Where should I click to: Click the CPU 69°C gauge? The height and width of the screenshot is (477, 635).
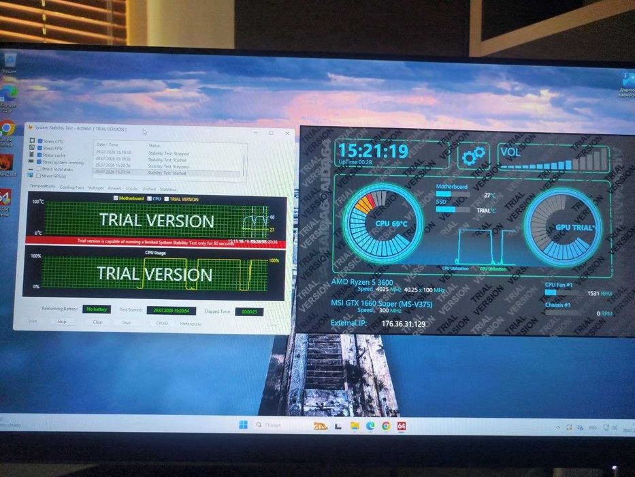tap(382, 224)
